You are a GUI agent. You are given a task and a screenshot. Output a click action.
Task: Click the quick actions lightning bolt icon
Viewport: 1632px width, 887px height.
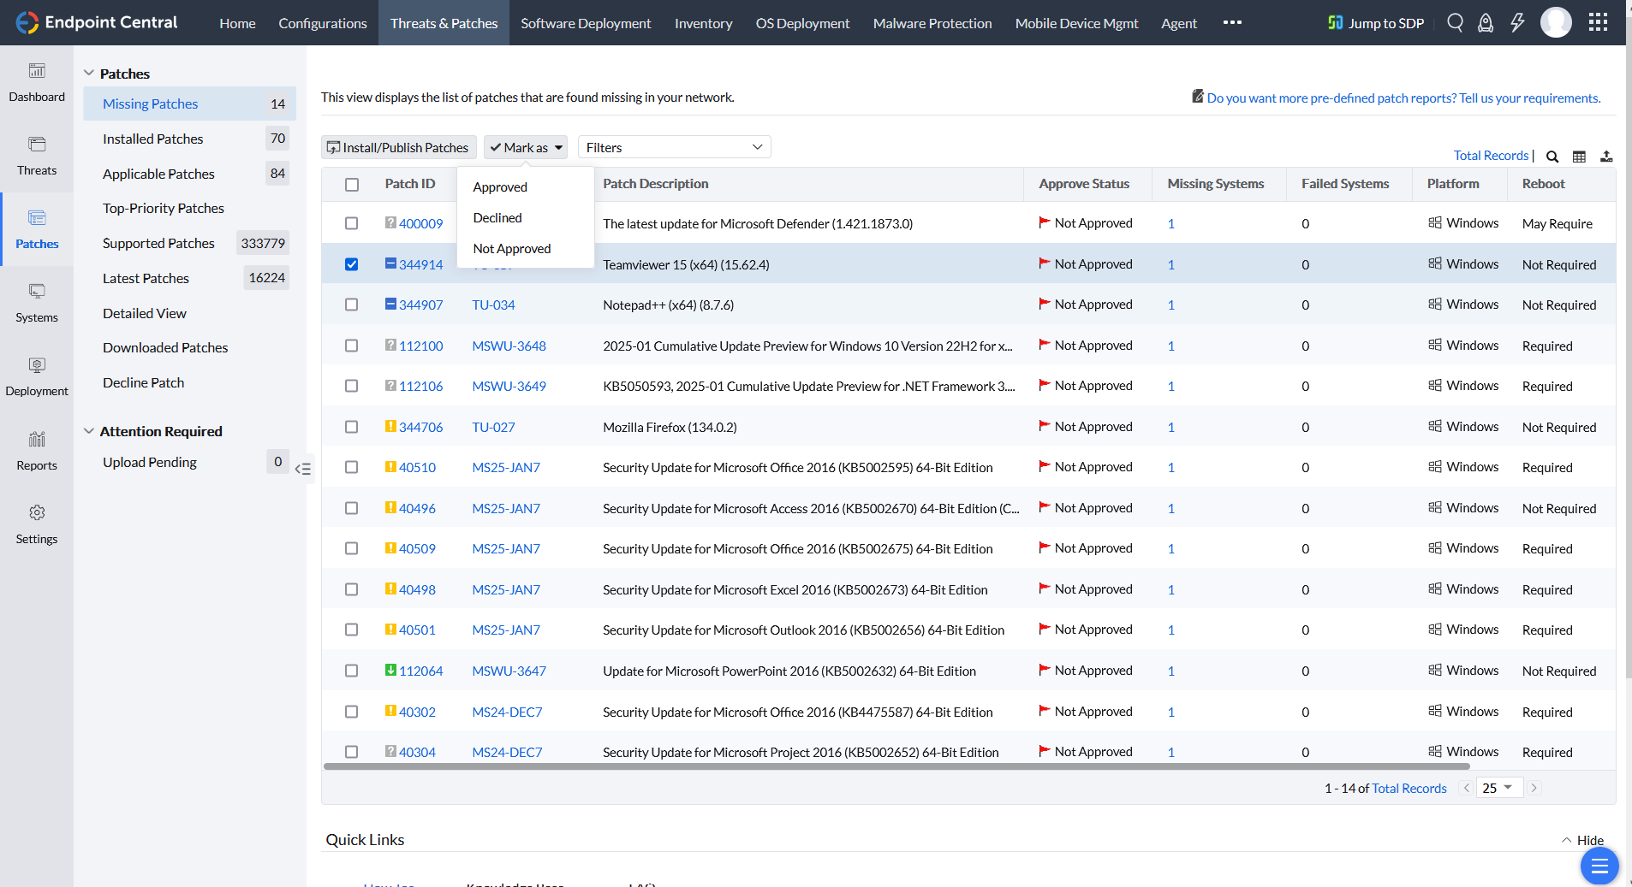coord(1517,23)
